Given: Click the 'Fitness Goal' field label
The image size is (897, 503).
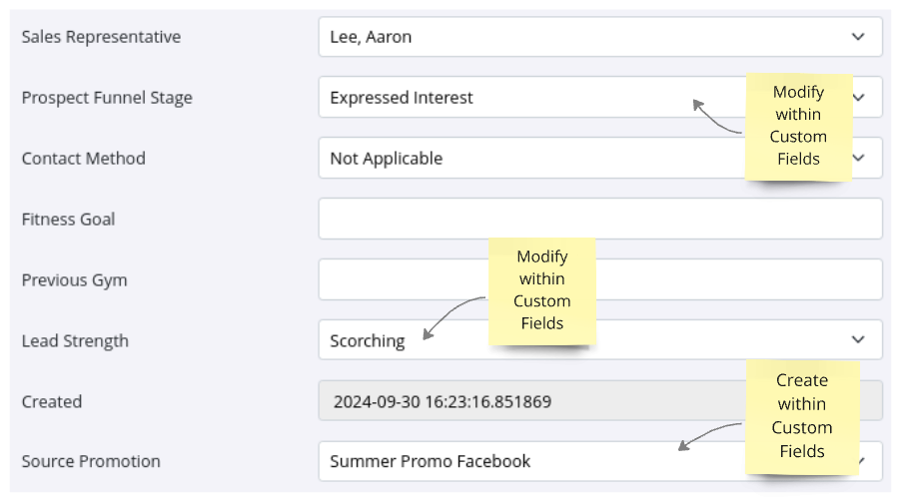Looking at the screenshot, I should [x=68, y=219].
